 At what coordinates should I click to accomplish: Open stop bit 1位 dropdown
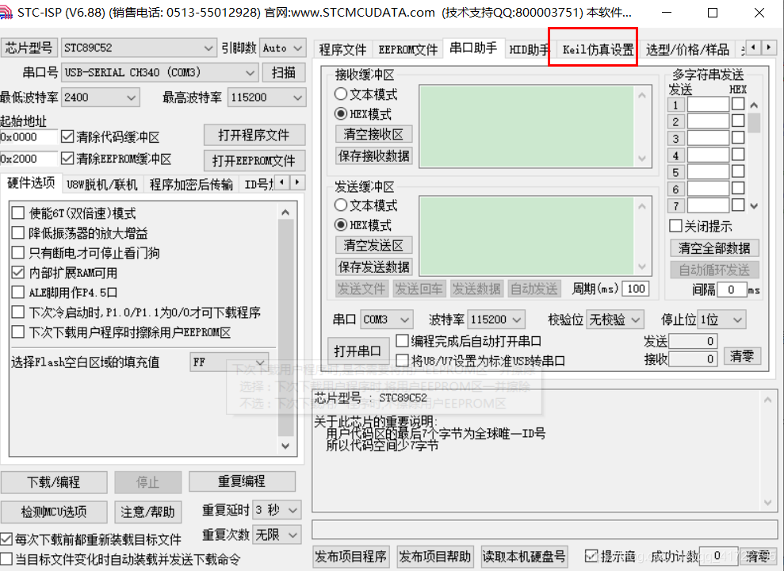[722, 319]
